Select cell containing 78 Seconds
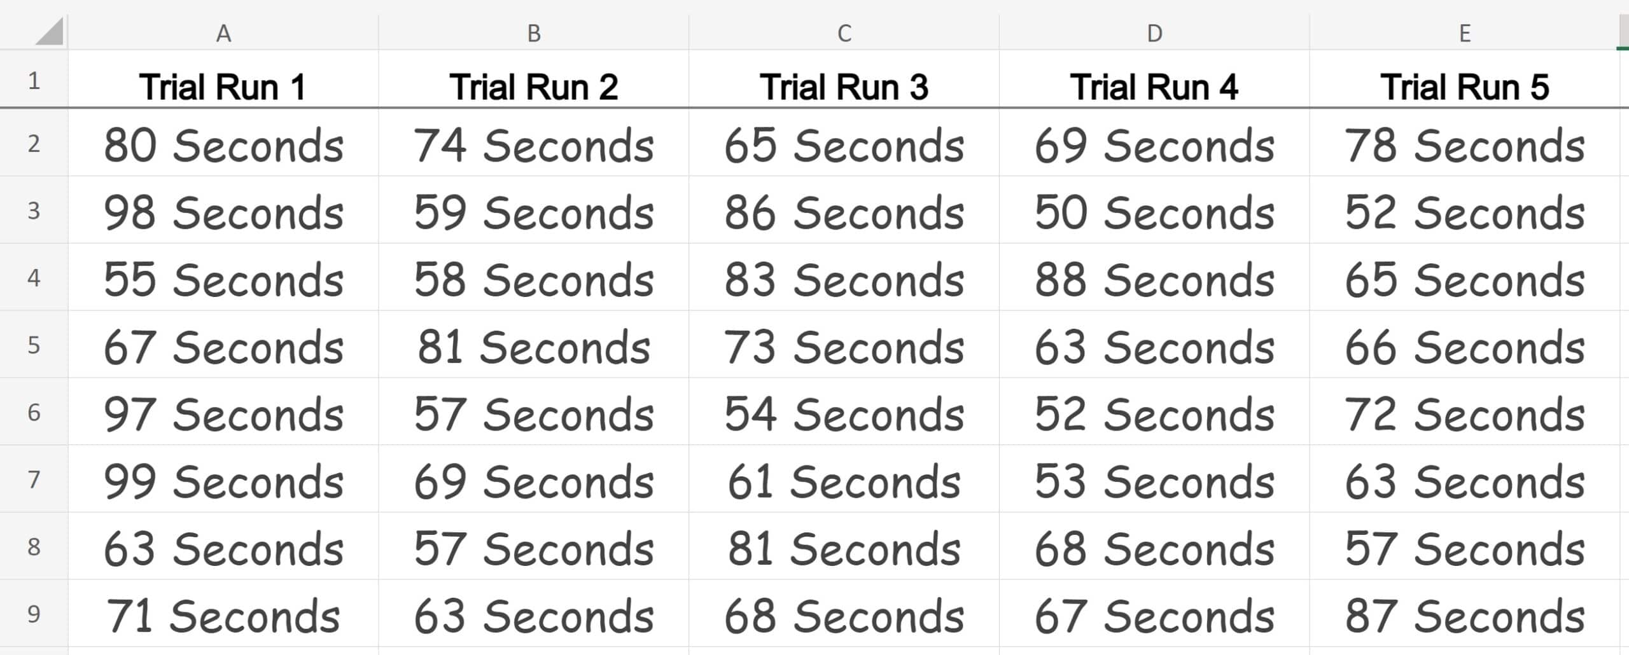 click(1465, 143)
